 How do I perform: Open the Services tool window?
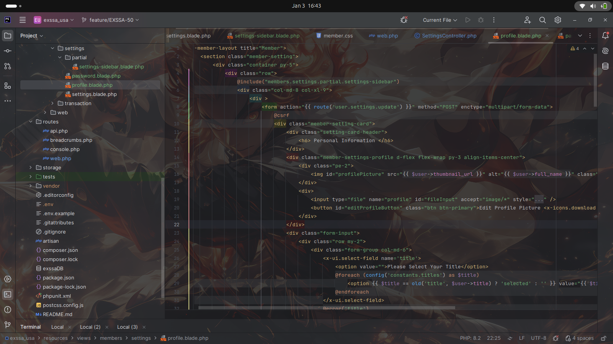(x=8, y=279)
